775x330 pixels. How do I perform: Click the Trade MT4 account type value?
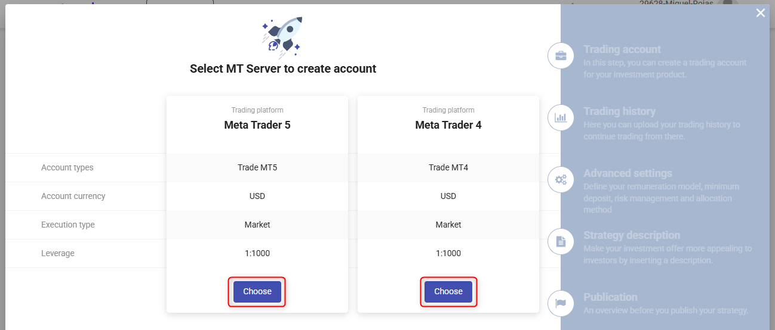point(448,167)
